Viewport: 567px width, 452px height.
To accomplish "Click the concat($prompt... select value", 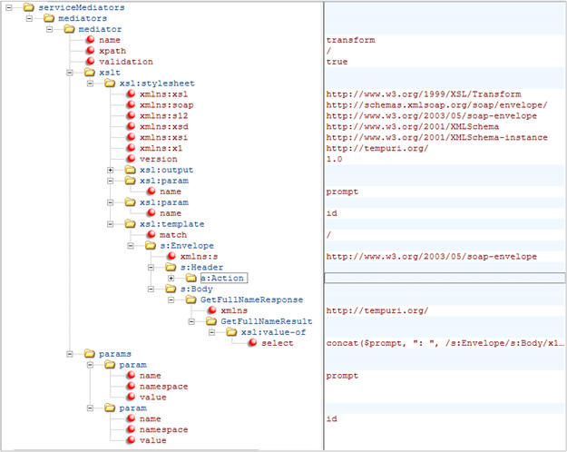I will tap(445, 343).
